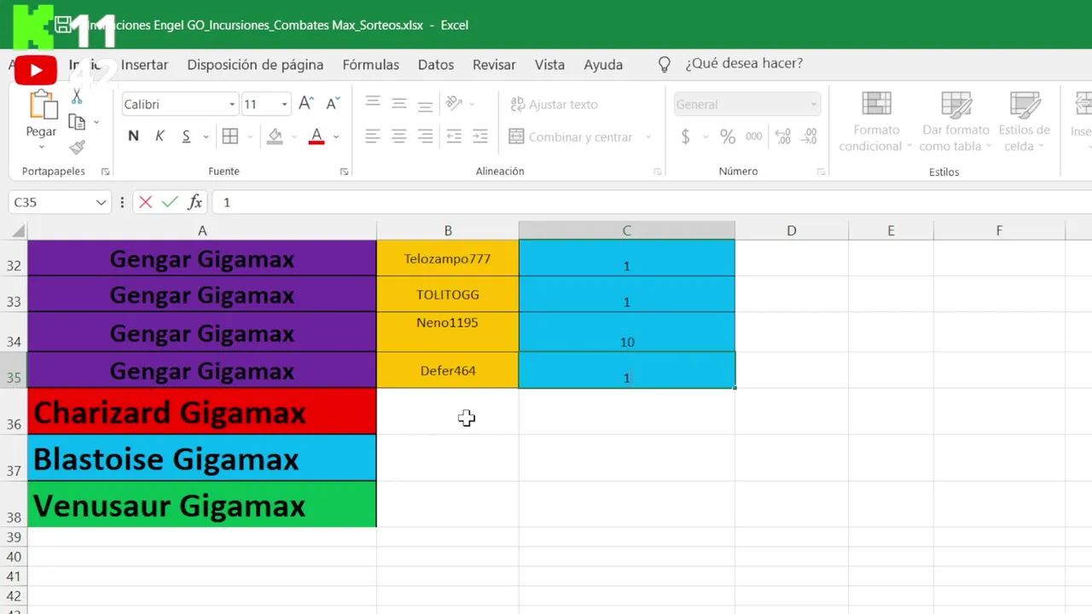Open the Revisar tab
This screenshot has width=1092, height=614.
[494, 65]
